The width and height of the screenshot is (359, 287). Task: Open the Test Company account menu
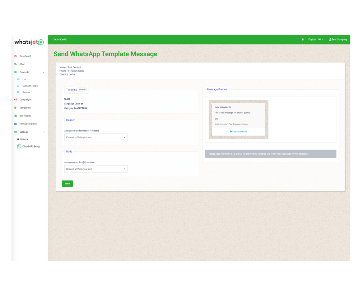click(338, 39)
